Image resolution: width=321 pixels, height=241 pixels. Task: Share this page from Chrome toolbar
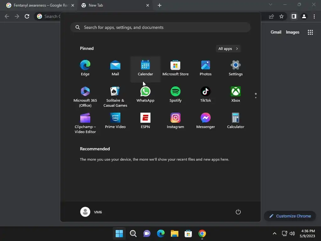click(271, 16)
